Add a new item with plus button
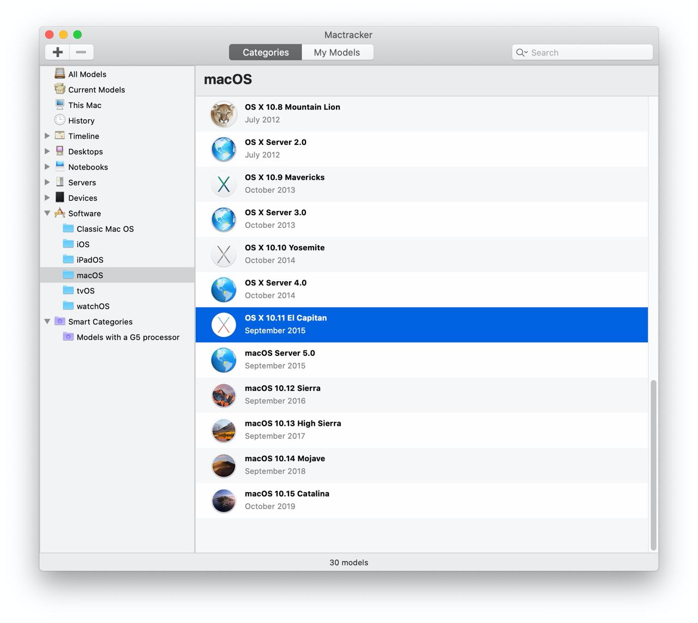Viewport: 698px width, 623px height. point(57,52)
